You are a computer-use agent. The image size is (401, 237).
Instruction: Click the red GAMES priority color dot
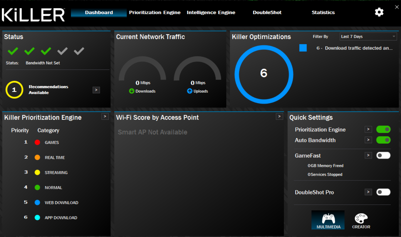pos(37,143)
